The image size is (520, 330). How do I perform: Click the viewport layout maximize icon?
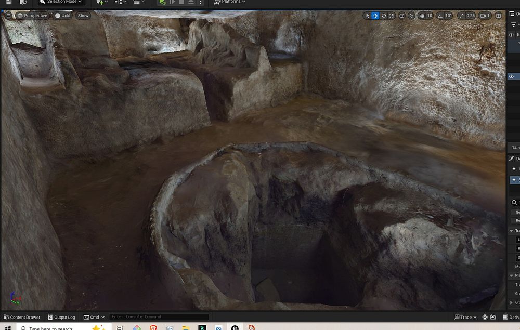pyautogui.click(x=499, y=16)
